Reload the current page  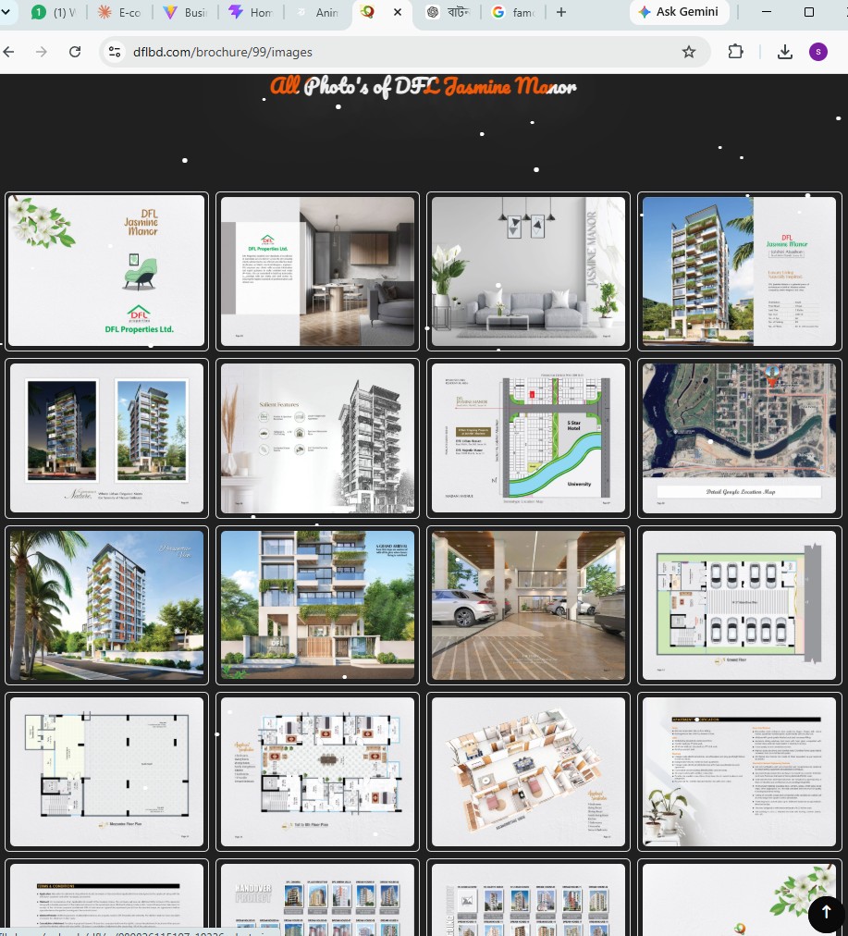75,52
